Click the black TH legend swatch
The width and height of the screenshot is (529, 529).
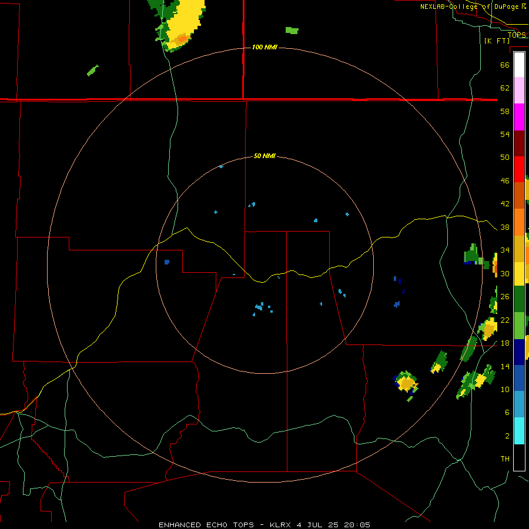519,457
